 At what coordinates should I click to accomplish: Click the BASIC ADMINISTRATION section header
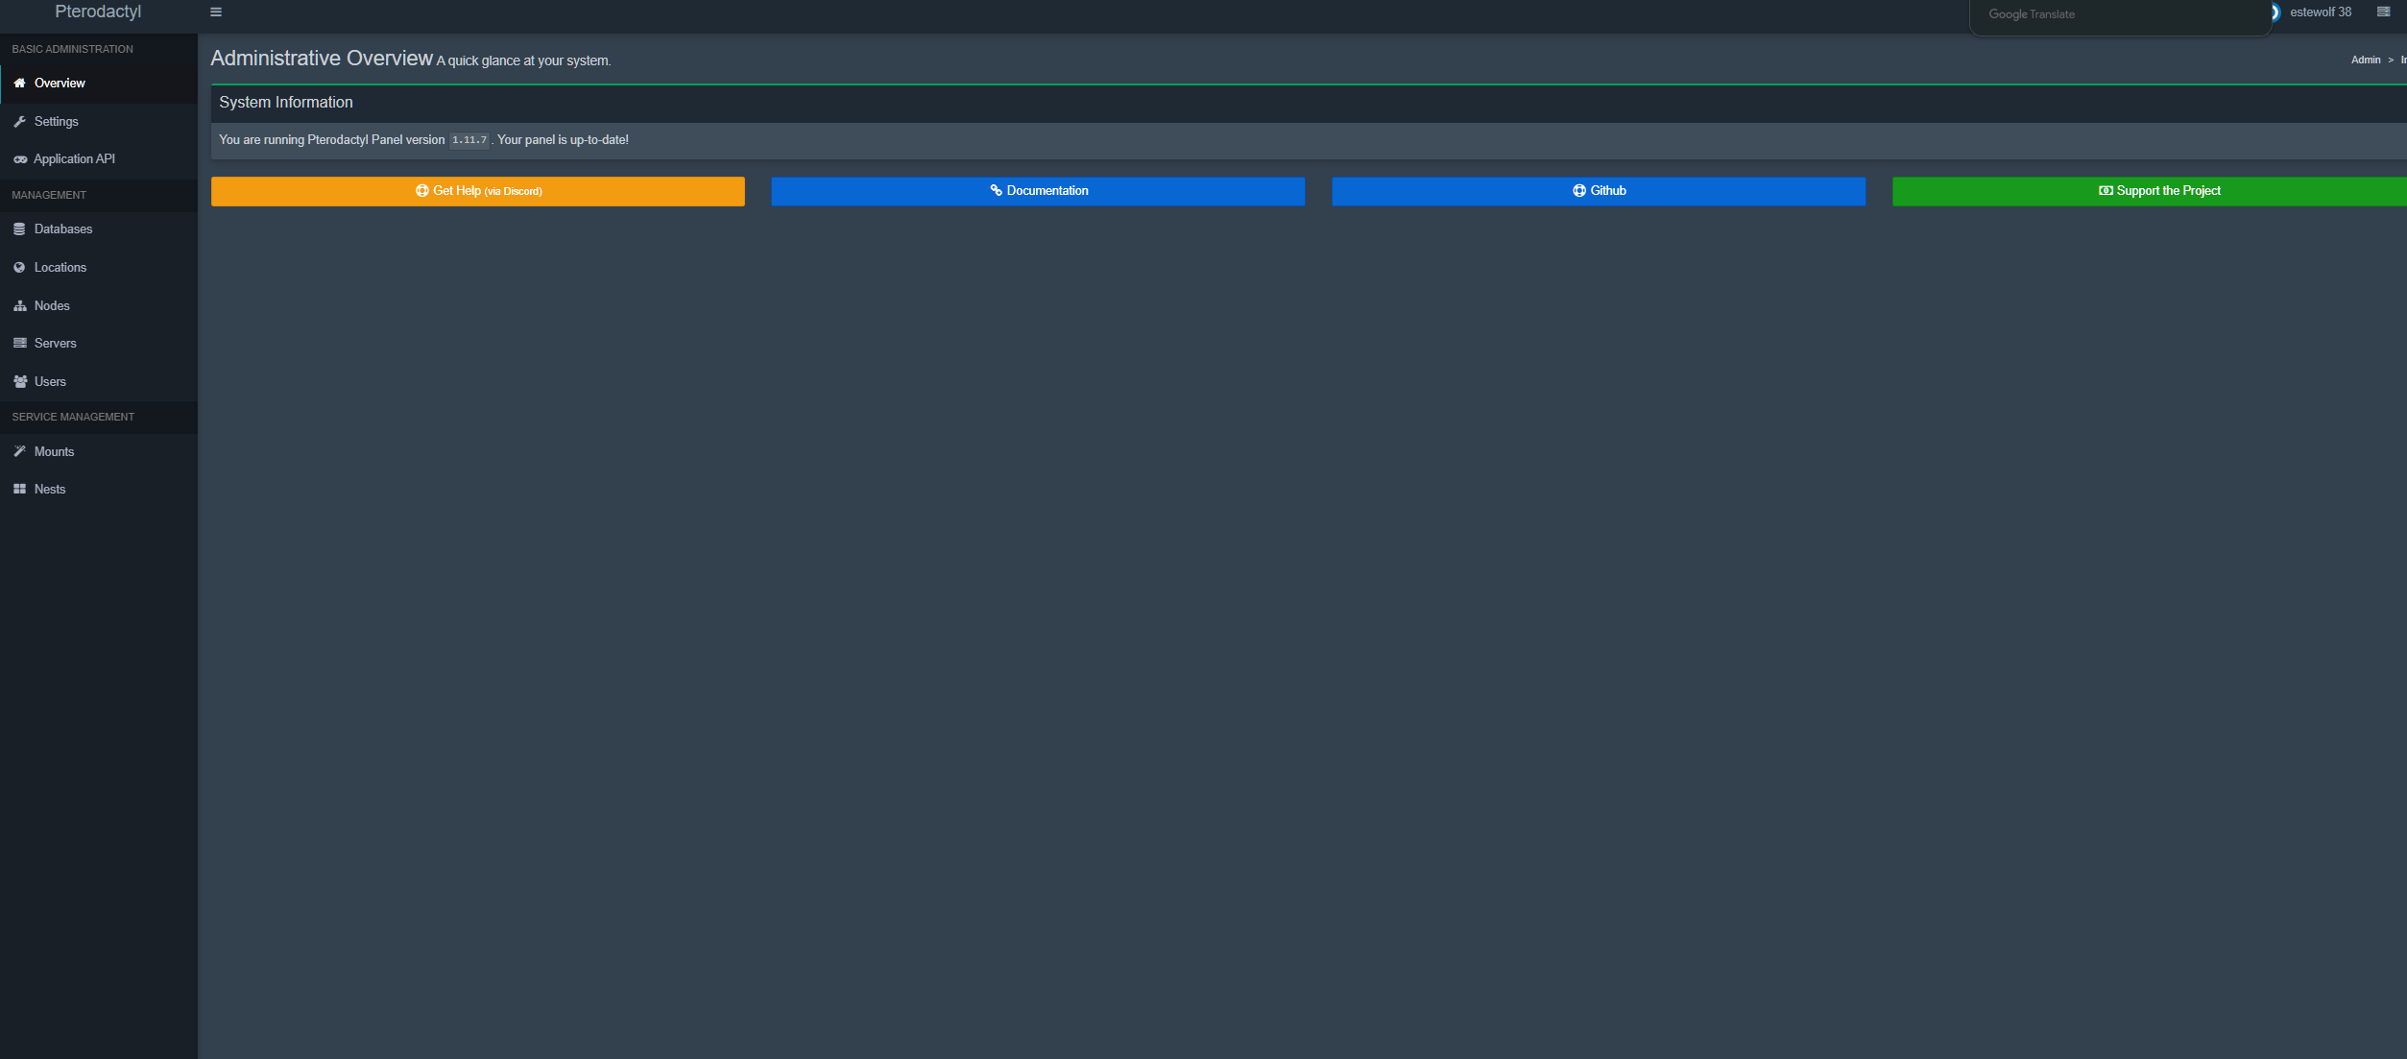coord(73,49)
